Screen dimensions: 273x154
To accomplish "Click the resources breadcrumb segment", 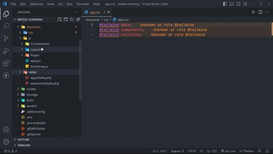I will (93, 20).
